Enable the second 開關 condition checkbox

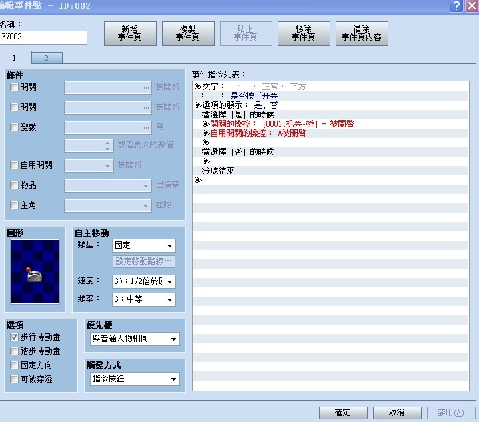coord(14,107)
